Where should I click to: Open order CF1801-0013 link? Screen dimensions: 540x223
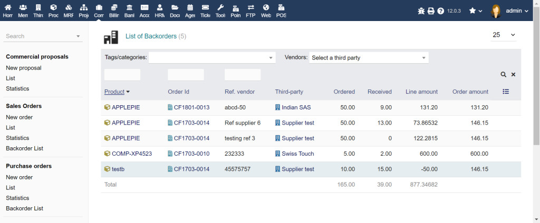pos(191,107)
